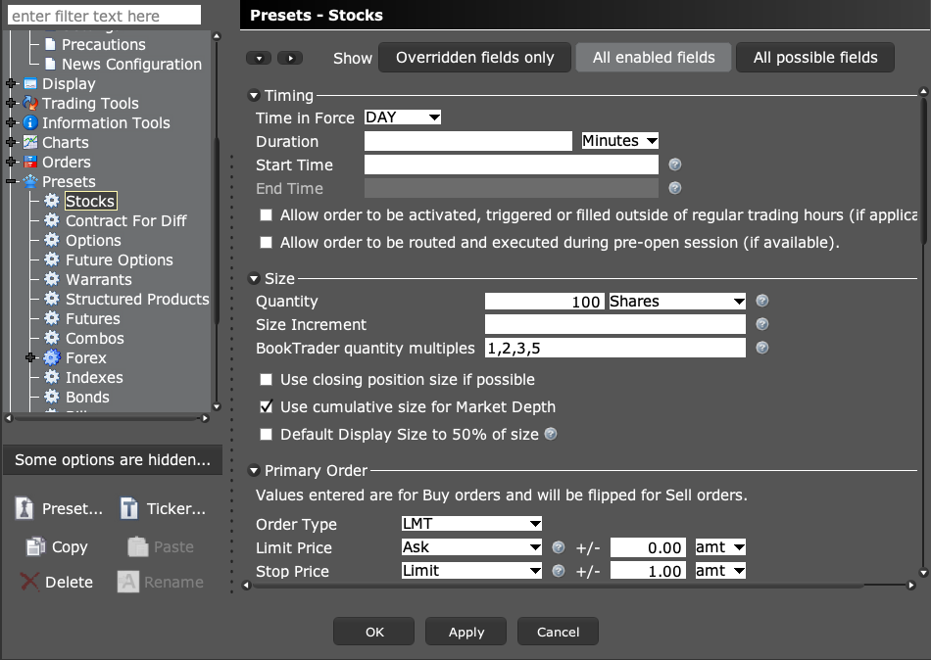The width and height of the screenshot is (931, 660).
Task: Click the help icon next to End Time
Action: pos(675,188)
